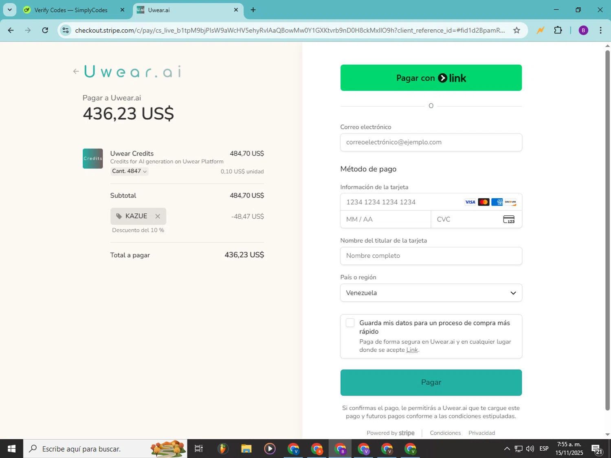Click the ESP input language indicator
This screenshot has height=458, width=611.
(544, 449)
